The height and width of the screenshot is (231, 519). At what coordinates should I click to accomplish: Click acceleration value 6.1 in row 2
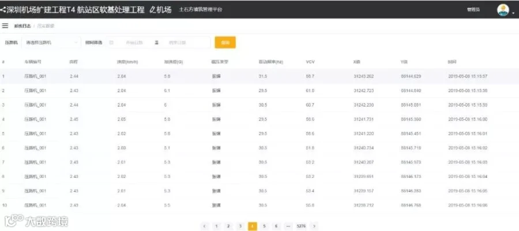click(167, 90)
